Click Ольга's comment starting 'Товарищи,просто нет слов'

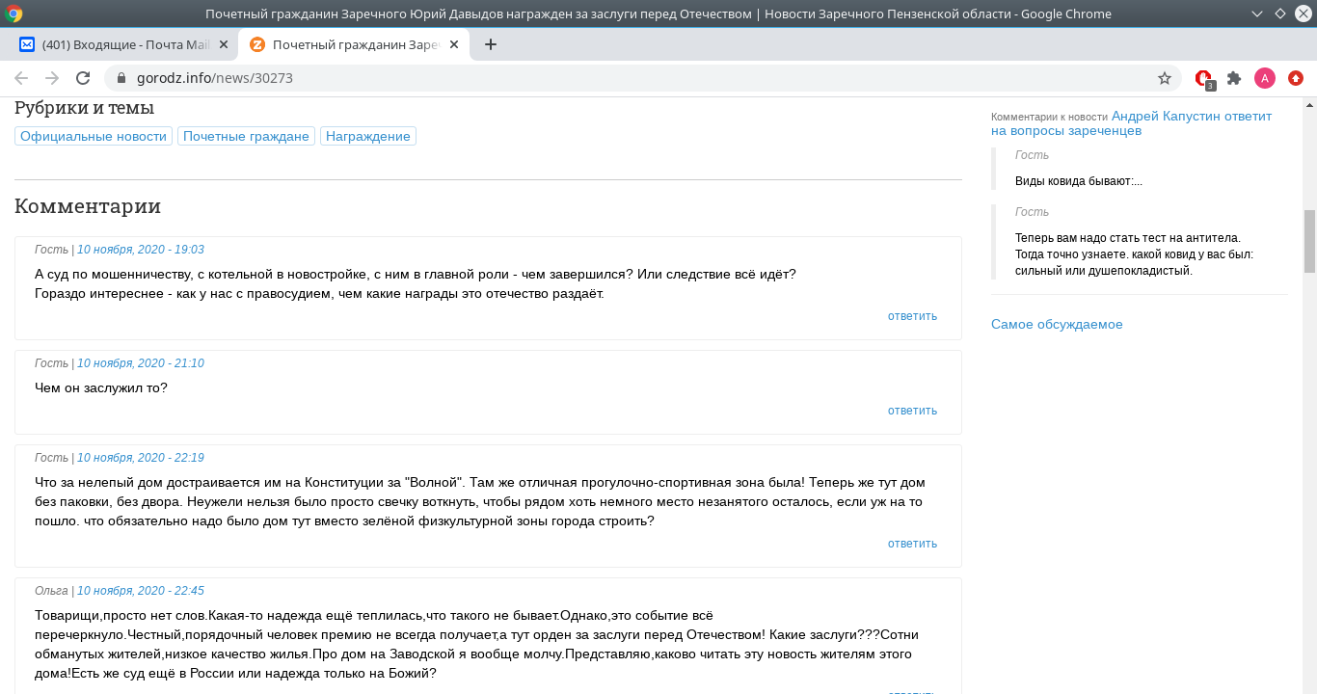coord(476,644)
